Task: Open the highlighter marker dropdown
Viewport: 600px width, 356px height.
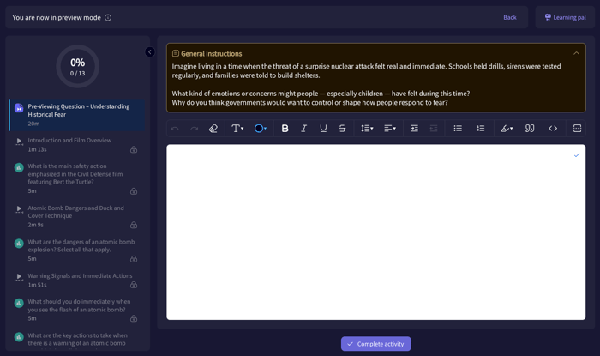Action: (x=507, y=129)
